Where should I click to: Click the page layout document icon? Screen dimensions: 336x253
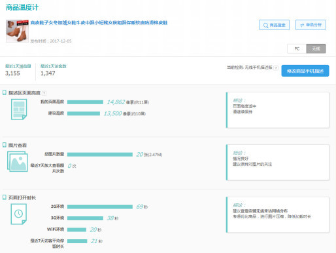19,109
